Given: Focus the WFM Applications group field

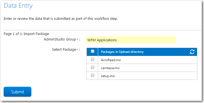Looking at the screenshot, I should (x=131, y=40).
